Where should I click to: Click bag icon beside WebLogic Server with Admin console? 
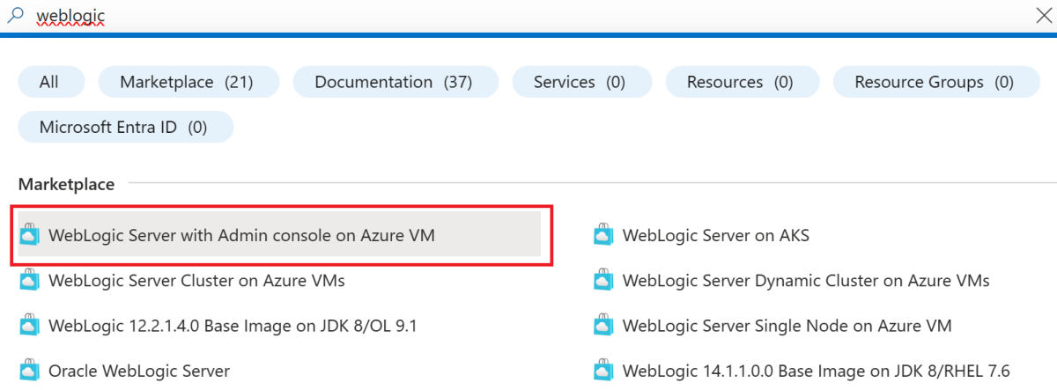pyautogui.click(x=29, y=235)
